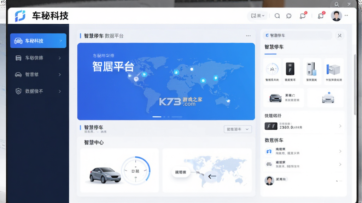Click the magnifier icon above the window

click(x=337, y=4)
